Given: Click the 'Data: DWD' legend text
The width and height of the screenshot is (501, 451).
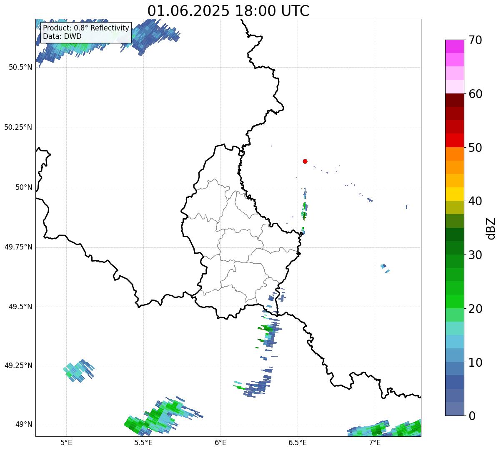Looking at the screenshot, I should click(x=62, y=36).
